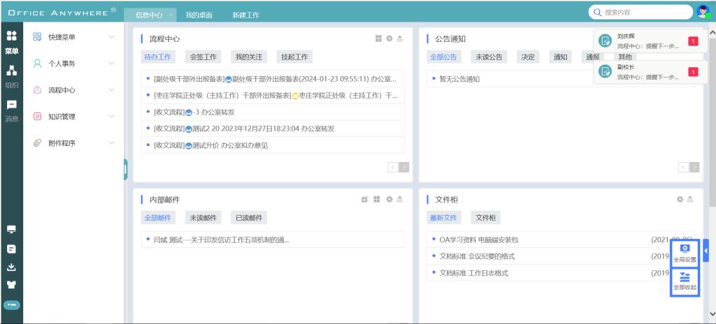Image resolution: width=716 pixels, height=324 pixels.
Task: Open the 消息 (messages) icon in left sidebar
Action: tap(11, 108)
